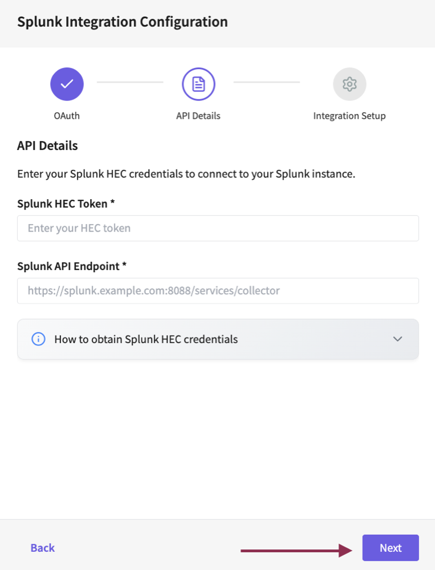The width and height of the screenshot is (435, 570).
Task: Expand the How to obtain Splunk HEC credentials panel
Action: [x=217, y=339]
